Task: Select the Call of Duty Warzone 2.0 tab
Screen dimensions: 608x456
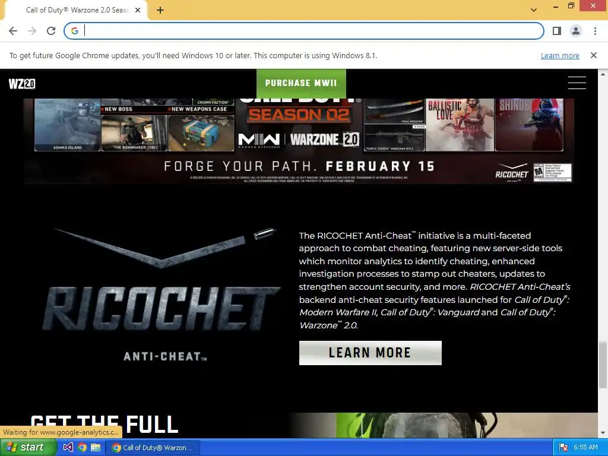Action: click(76, 10)
